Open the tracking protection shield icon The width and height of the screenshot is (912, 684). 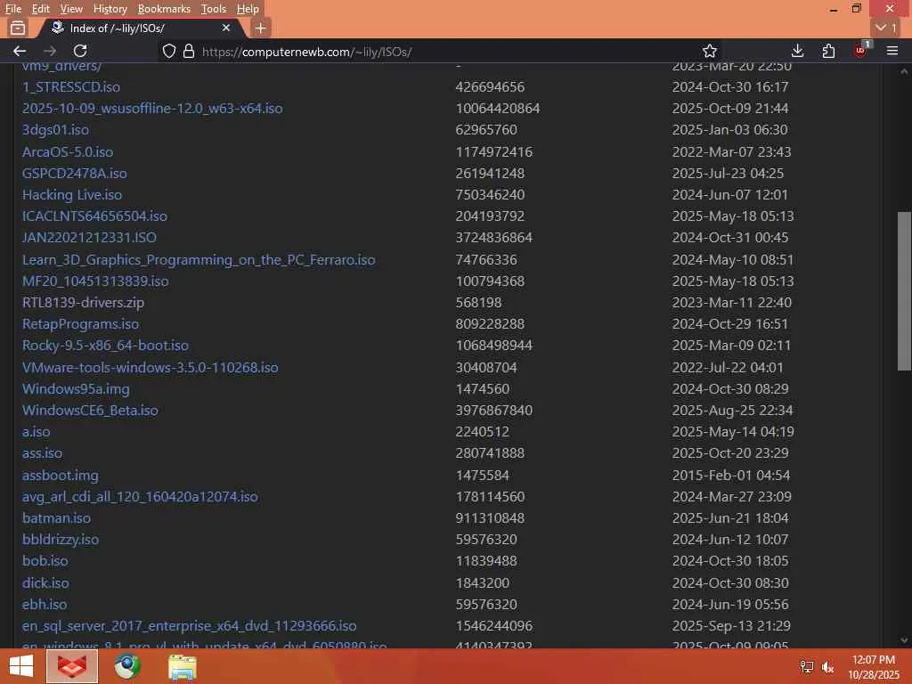168,51
